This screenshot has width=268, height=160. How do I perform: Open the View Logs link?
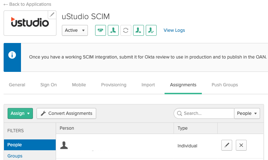click(x=174, y=30)
